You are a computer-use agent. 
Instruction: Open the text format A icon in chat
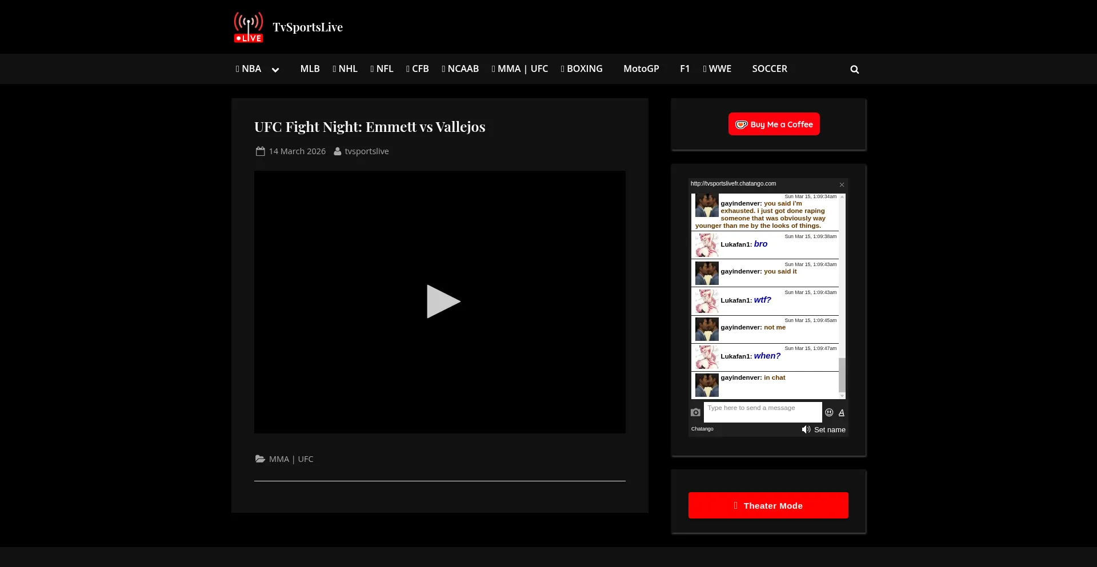[x=842, y=412]
